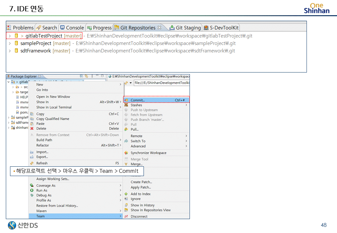The width and height of the screenshot is (337, 233).
Task: Open Stashes submenu
Action: (x=157, y=105)
